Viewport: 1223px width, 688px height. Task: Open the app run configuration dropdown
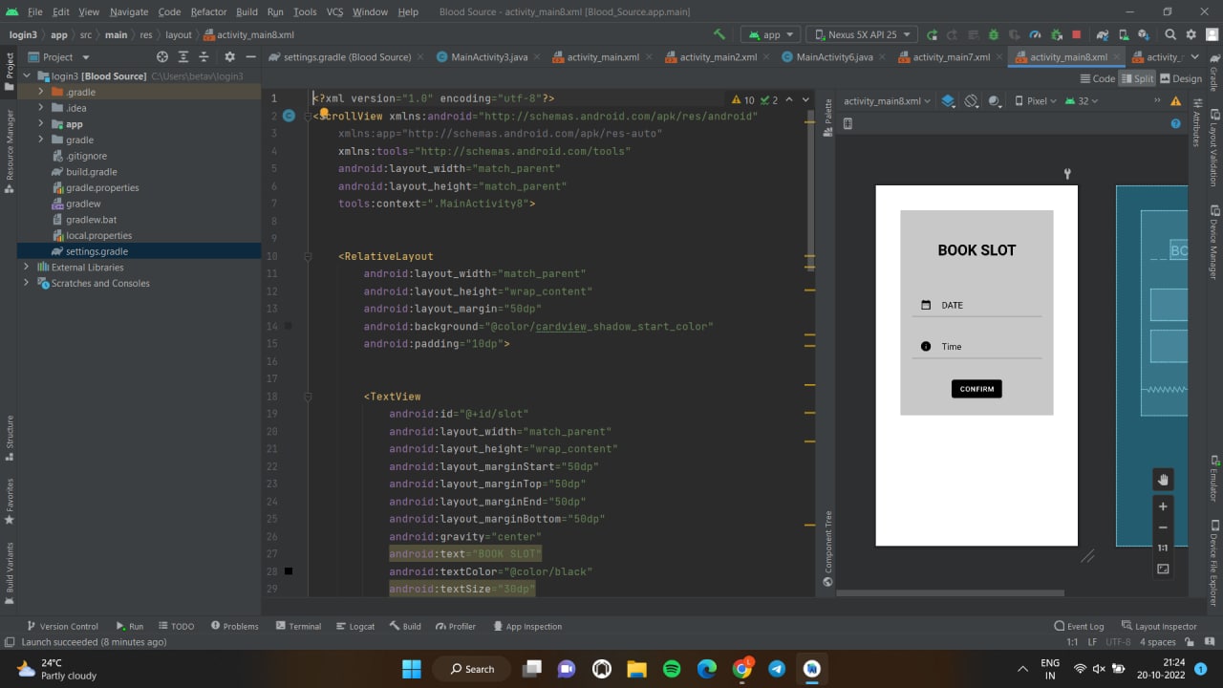point(769,34)
